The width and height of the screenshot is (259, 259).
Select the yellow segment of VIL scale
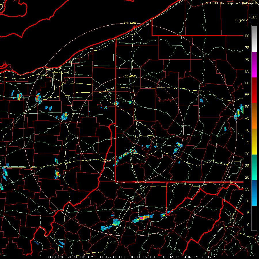tap(254, 142)
